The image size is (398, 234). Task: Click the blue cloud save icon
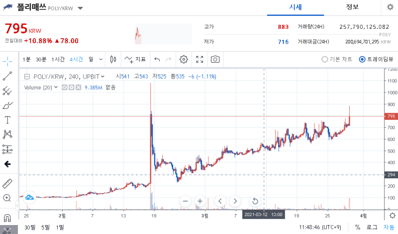click(29, 197)
